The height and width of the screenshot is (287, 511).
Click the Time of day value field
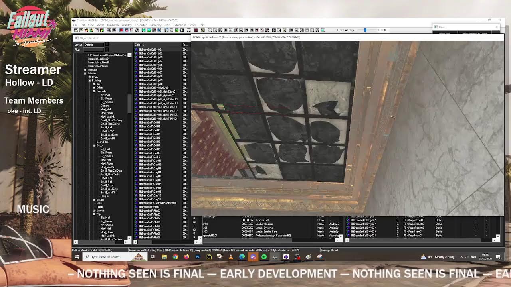pos(382,30)
